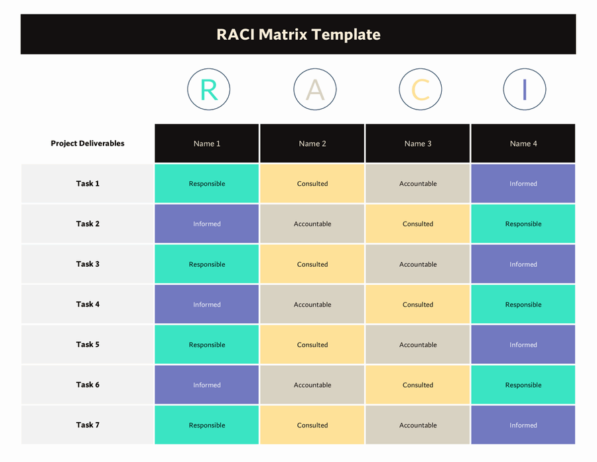Toggle the Accountable cell under Name 2 for Task 4
Viewport: 597px width, 462px height.
coord(312,304)
